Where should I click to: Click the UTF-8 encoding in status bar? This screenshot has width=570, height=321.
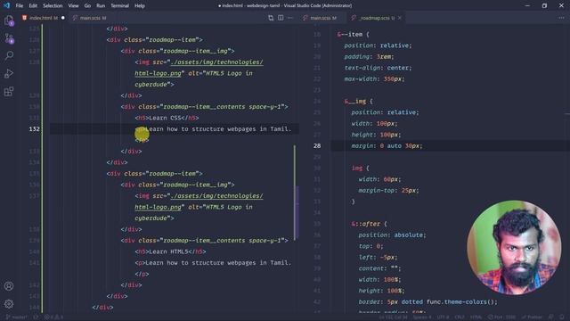[x=443, y=317]
